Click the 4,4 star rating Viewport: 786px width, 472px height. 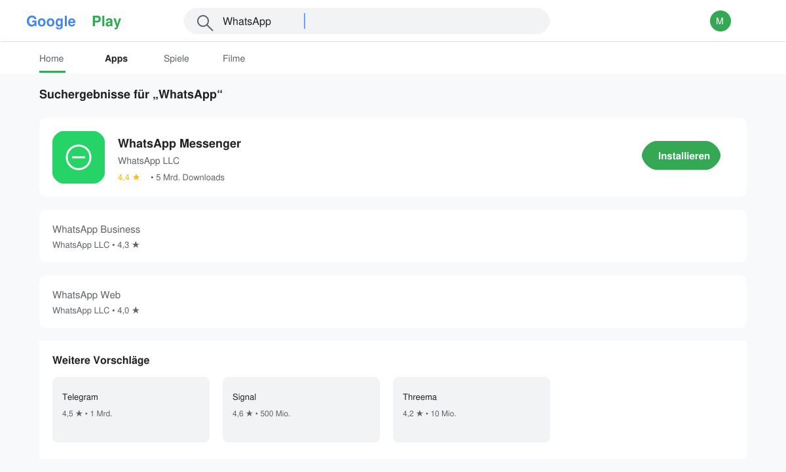129,177
